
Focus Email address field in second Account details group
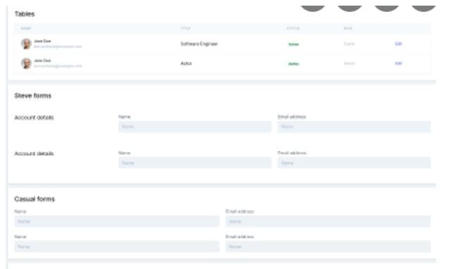[354, 163]
